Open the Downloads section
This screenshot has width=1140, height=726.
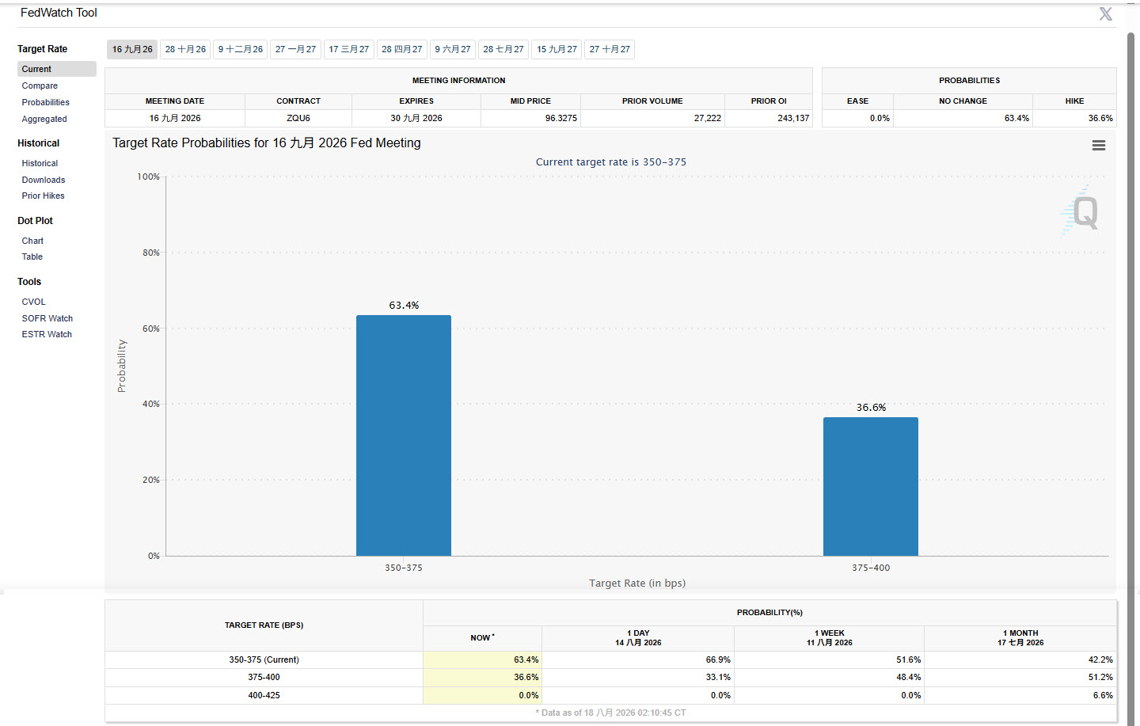point(44,180)
